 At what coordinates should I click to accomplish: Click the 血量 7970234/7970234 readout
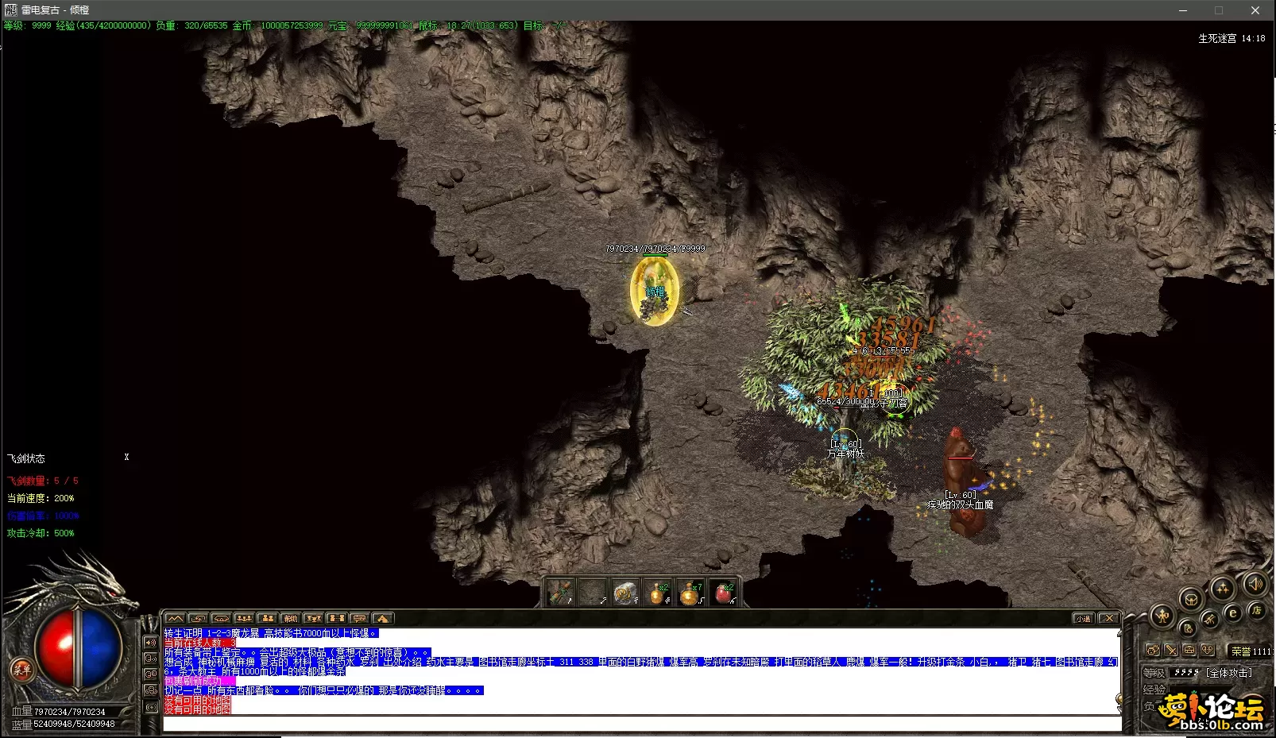pos(59,712)
